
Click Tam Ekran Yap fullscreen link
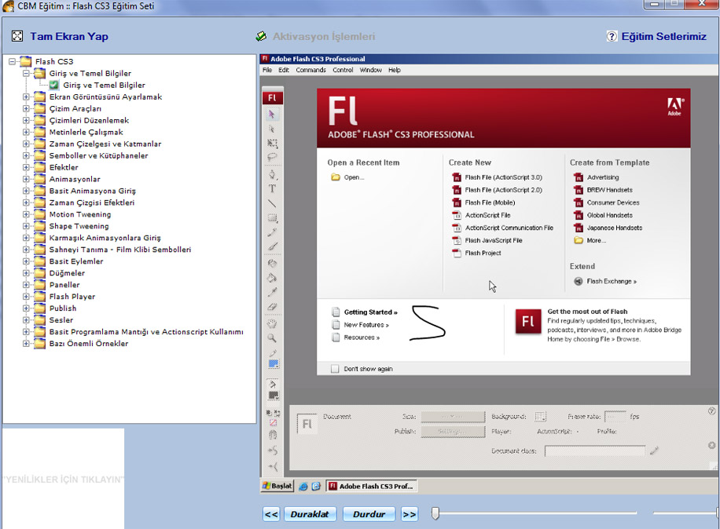tap(68, 36)
